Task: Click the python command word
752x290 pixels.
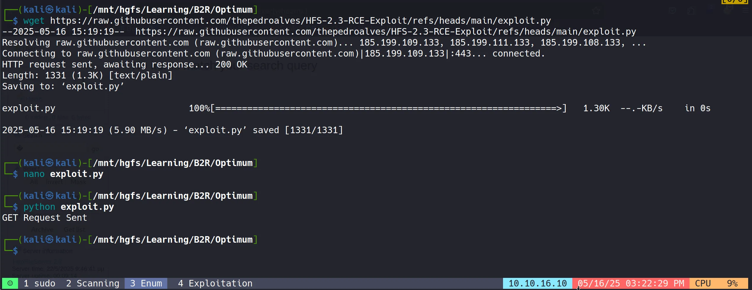Action: (x=39, y=207)
